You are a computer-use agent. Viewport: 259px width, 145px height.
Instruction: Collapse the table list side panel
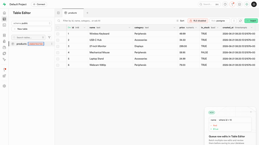[x=58, y=13]
